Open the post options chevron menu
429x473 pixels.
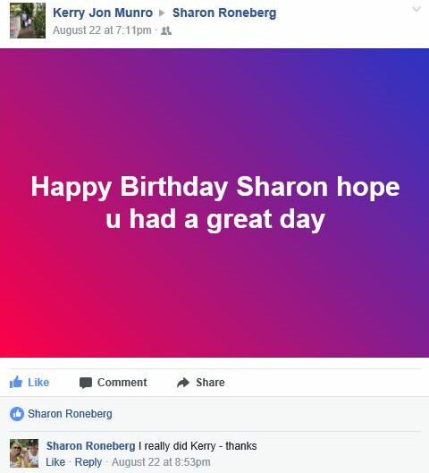coord(416,9)
